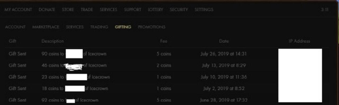Go to the Security section
Screen dimensions: 339x105
point(179,10)
